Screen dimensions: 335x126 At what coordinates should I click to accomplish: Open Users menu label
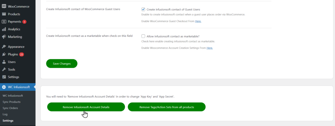12,62
